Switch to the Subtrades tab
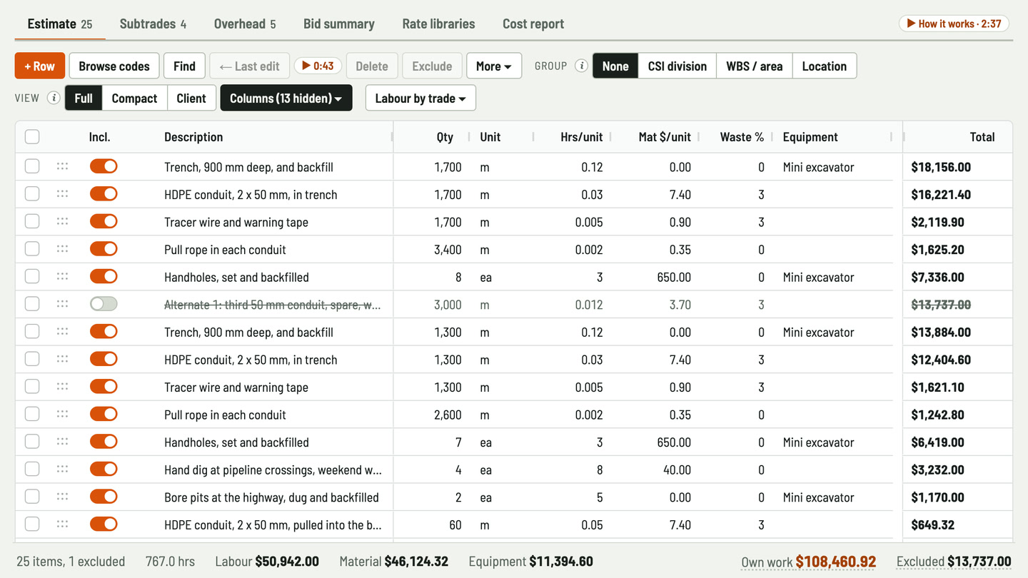 coord(153,24)
